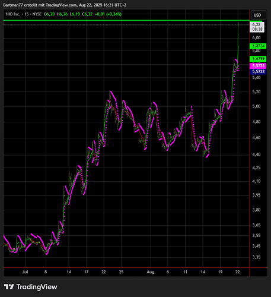Click the 14 date label after 11
The width and height of the screenshot is (271, 297).
[x=203, y=272]
